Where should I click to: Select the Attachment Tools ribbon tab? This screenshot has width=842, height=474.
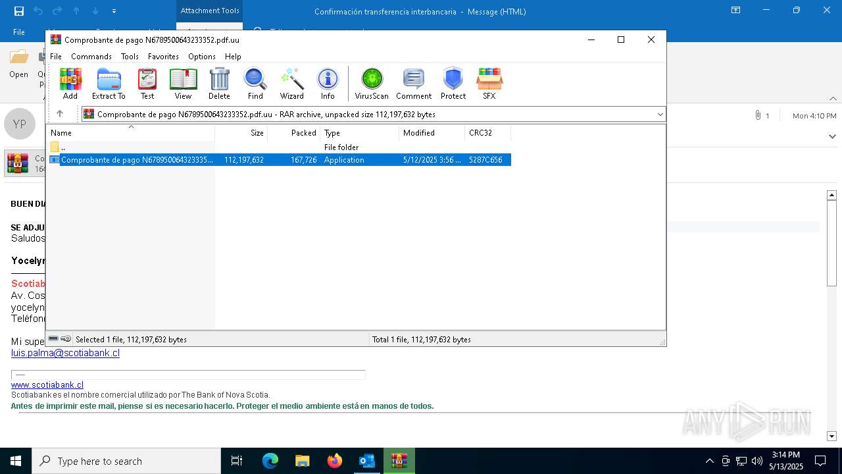209,11
